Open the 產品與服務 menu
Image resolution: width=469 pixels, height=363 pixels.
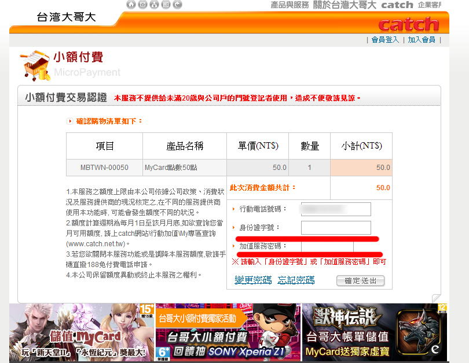[x=290, y=5]
